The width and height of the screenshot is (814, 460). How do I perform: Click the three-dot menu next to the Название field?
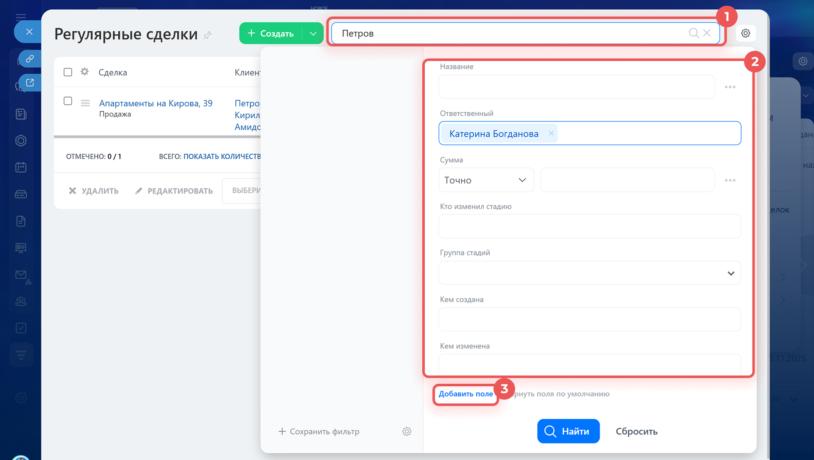(x=730, y=87)
